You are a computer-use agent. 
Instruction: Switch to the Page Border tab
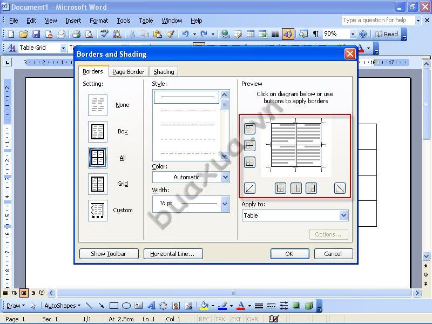(x=129, y=72)
